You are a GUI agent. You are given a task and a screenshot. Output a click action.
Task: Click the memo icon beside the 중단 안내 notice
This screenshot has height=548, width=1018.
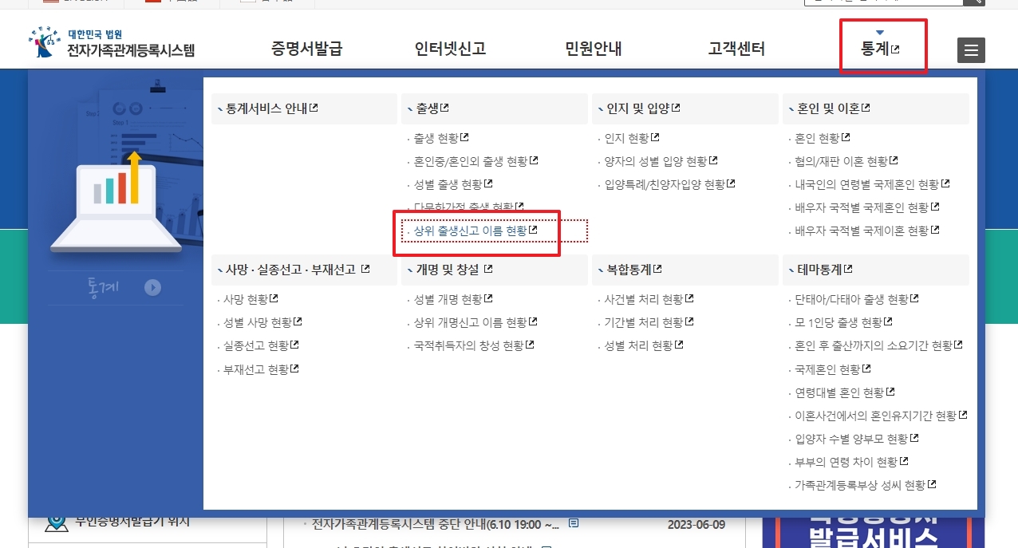(x=575, y=524)
